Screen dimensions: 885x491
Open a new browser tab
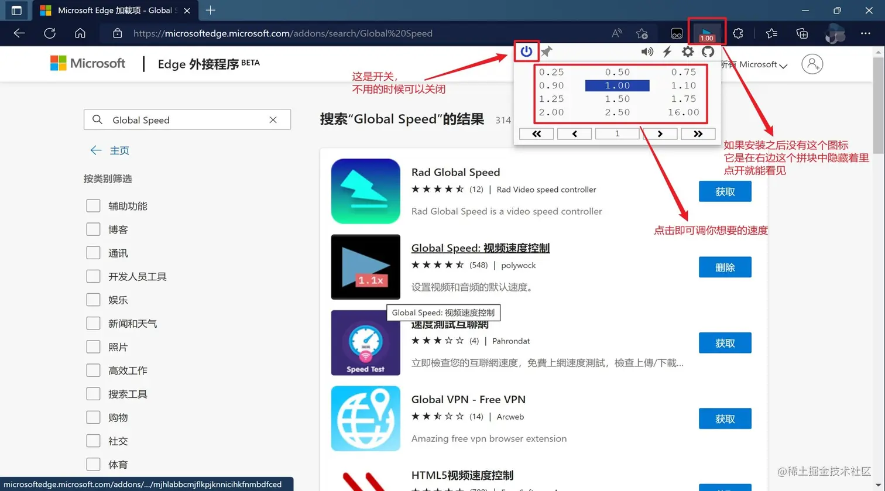point(210,10)
